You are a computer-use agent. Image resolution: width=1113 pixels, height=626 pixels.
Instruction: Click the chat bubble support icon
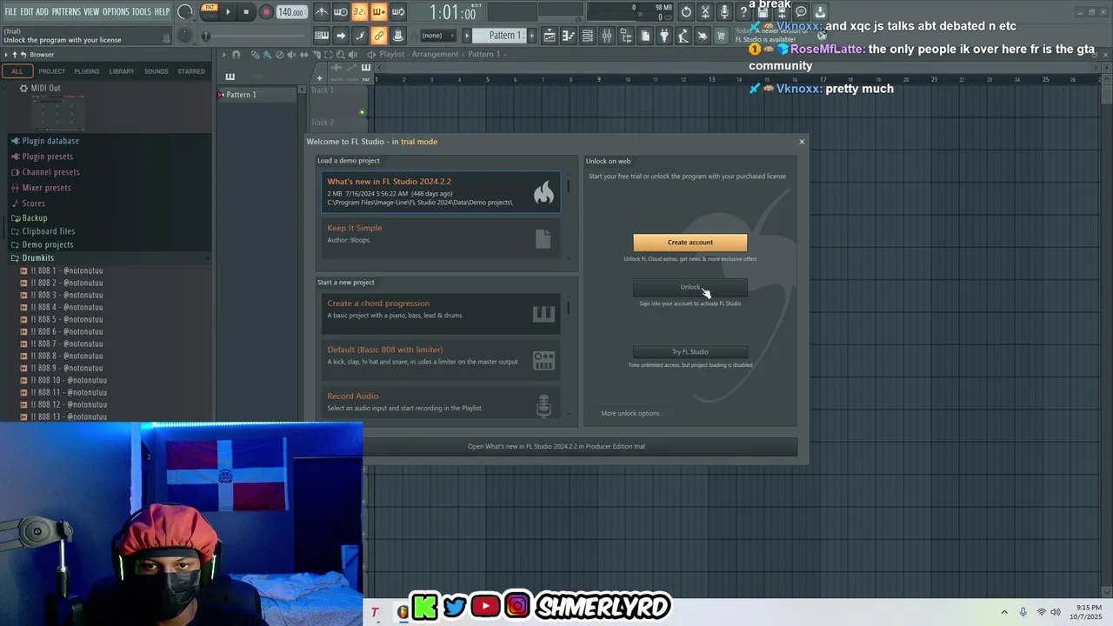[801, 11]
